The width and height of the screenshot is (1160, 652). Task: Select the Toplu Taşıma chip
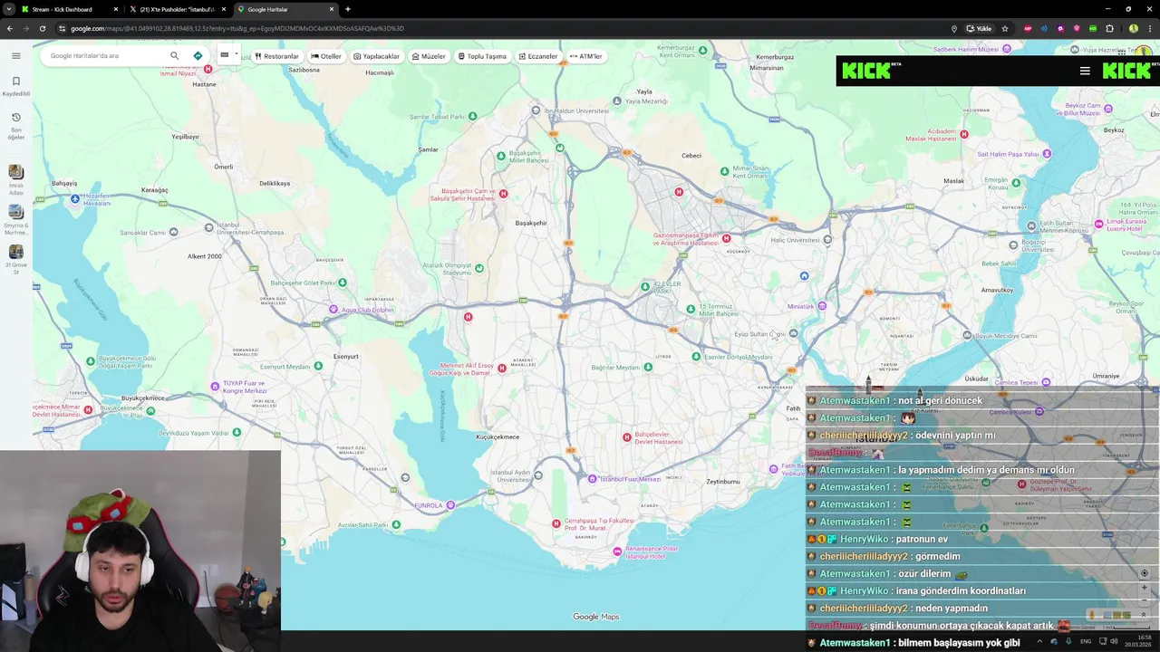[482, 56]
